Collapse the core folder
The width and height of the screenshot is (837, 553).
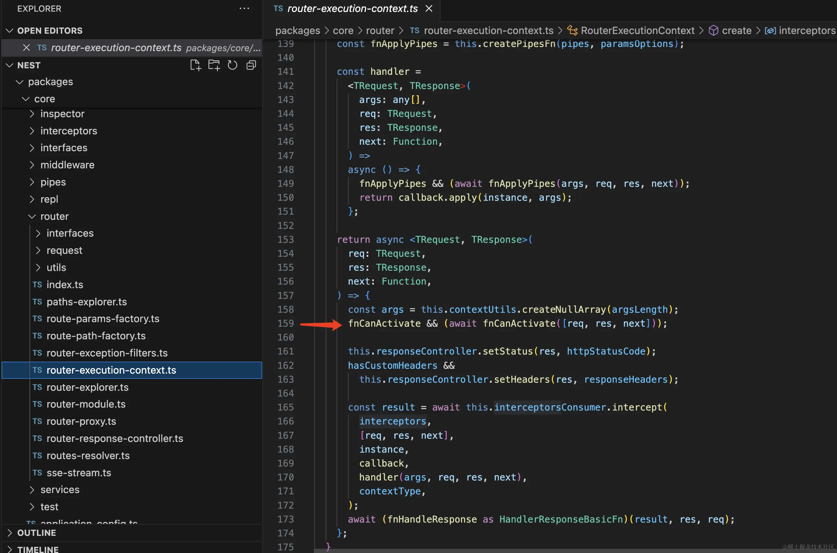click(x=26, y=99)
